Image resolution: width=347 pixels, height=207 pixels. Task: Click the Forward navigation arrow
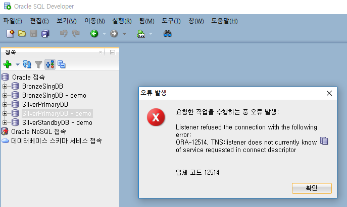[x=114, y=34]
